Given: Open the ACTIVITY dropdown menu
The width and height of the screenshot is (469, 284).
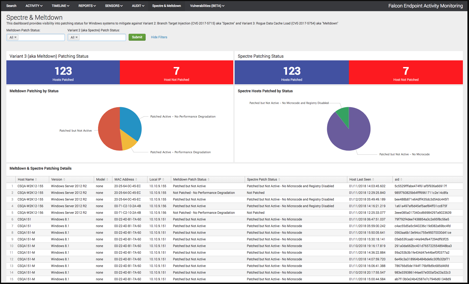Looking at the screenshot, I should 34,6.
